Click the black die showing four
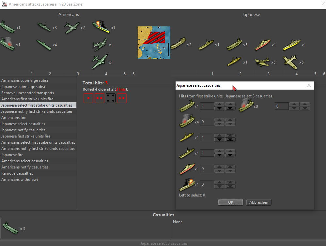The width and height of the screenshot is (326, 246). coord(111,98)
